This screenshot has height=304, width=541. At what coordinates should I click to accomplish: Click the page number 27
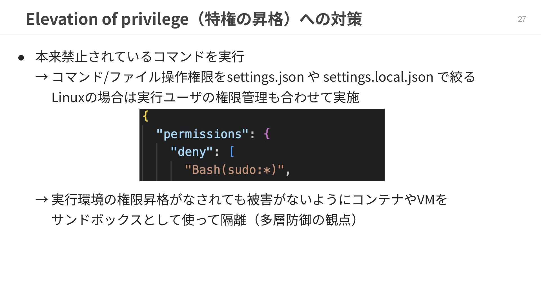tap(522, 19)
